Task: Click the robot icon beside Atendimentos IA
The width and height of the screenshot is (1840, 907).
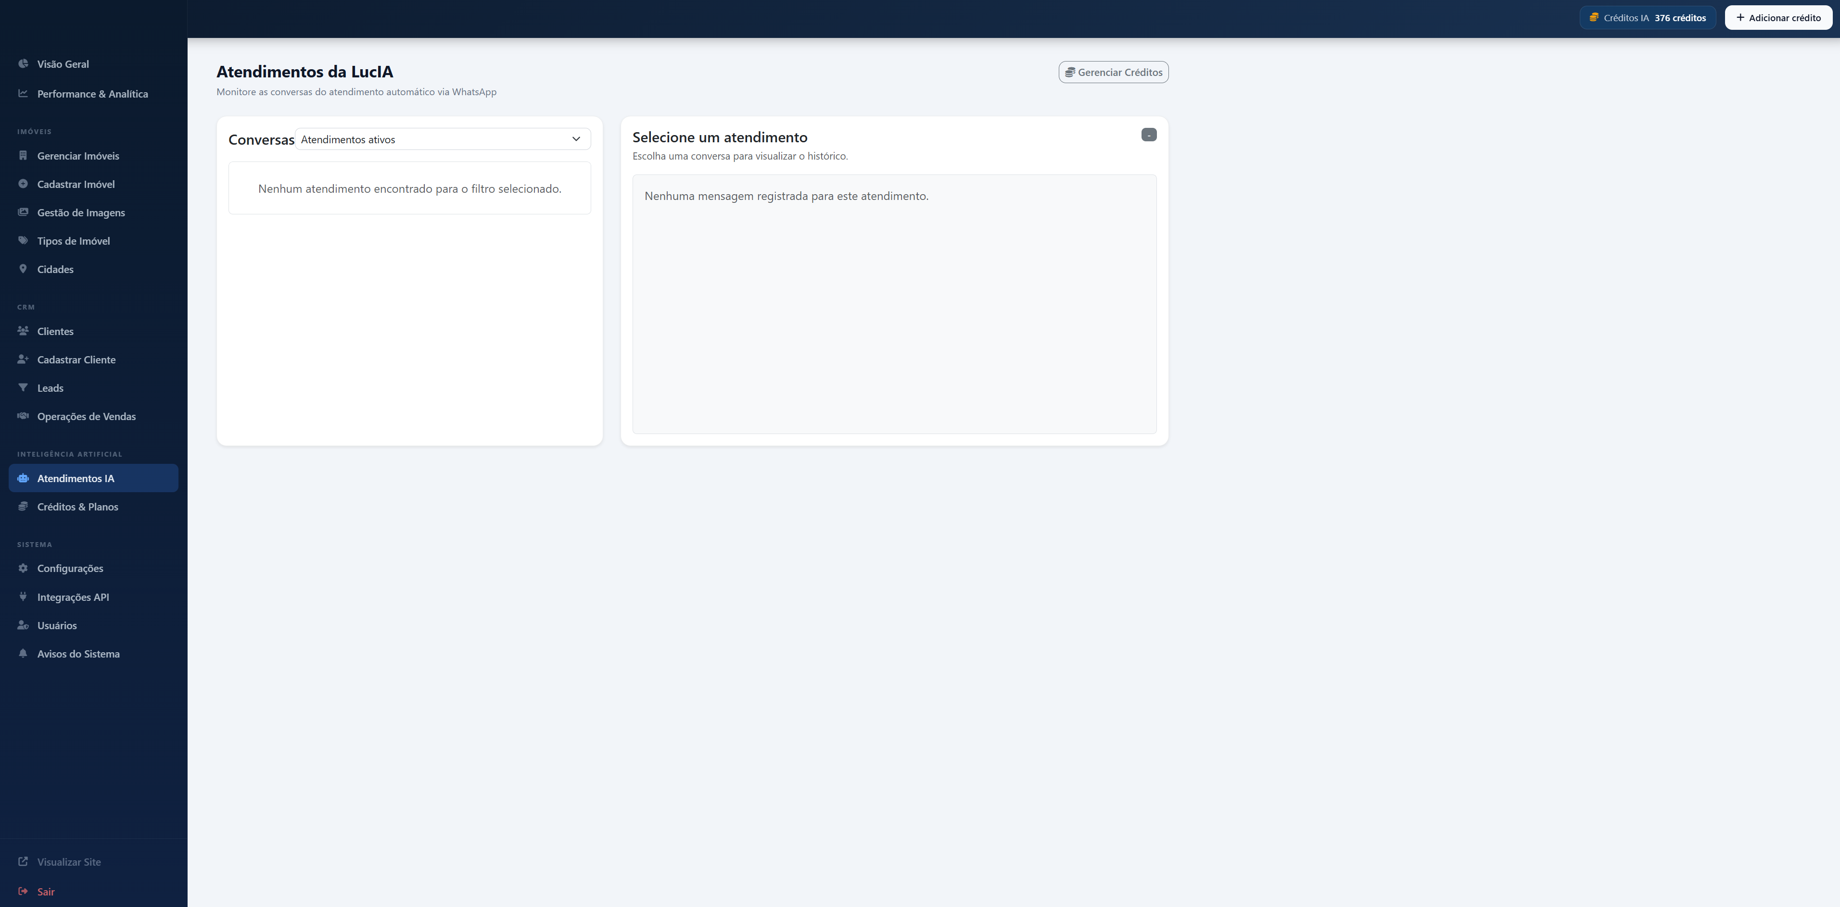Action: pyautogui.click(x=23, y=478)
